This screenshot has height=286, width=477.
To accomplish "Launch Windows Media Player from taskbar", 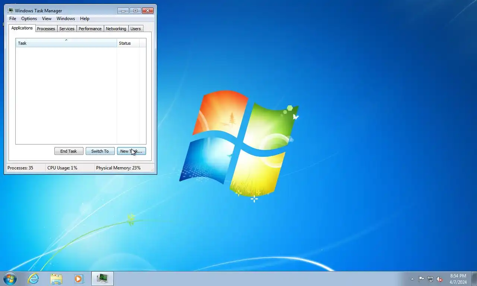I will [79, 279].
